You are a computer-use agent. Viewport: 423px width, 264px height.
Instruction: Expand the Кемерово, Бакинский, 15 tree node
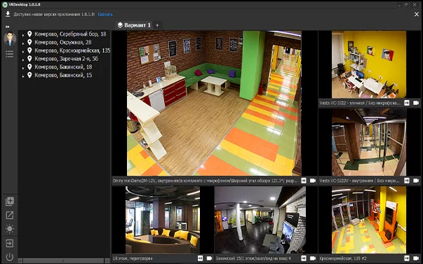click(23, 76)
